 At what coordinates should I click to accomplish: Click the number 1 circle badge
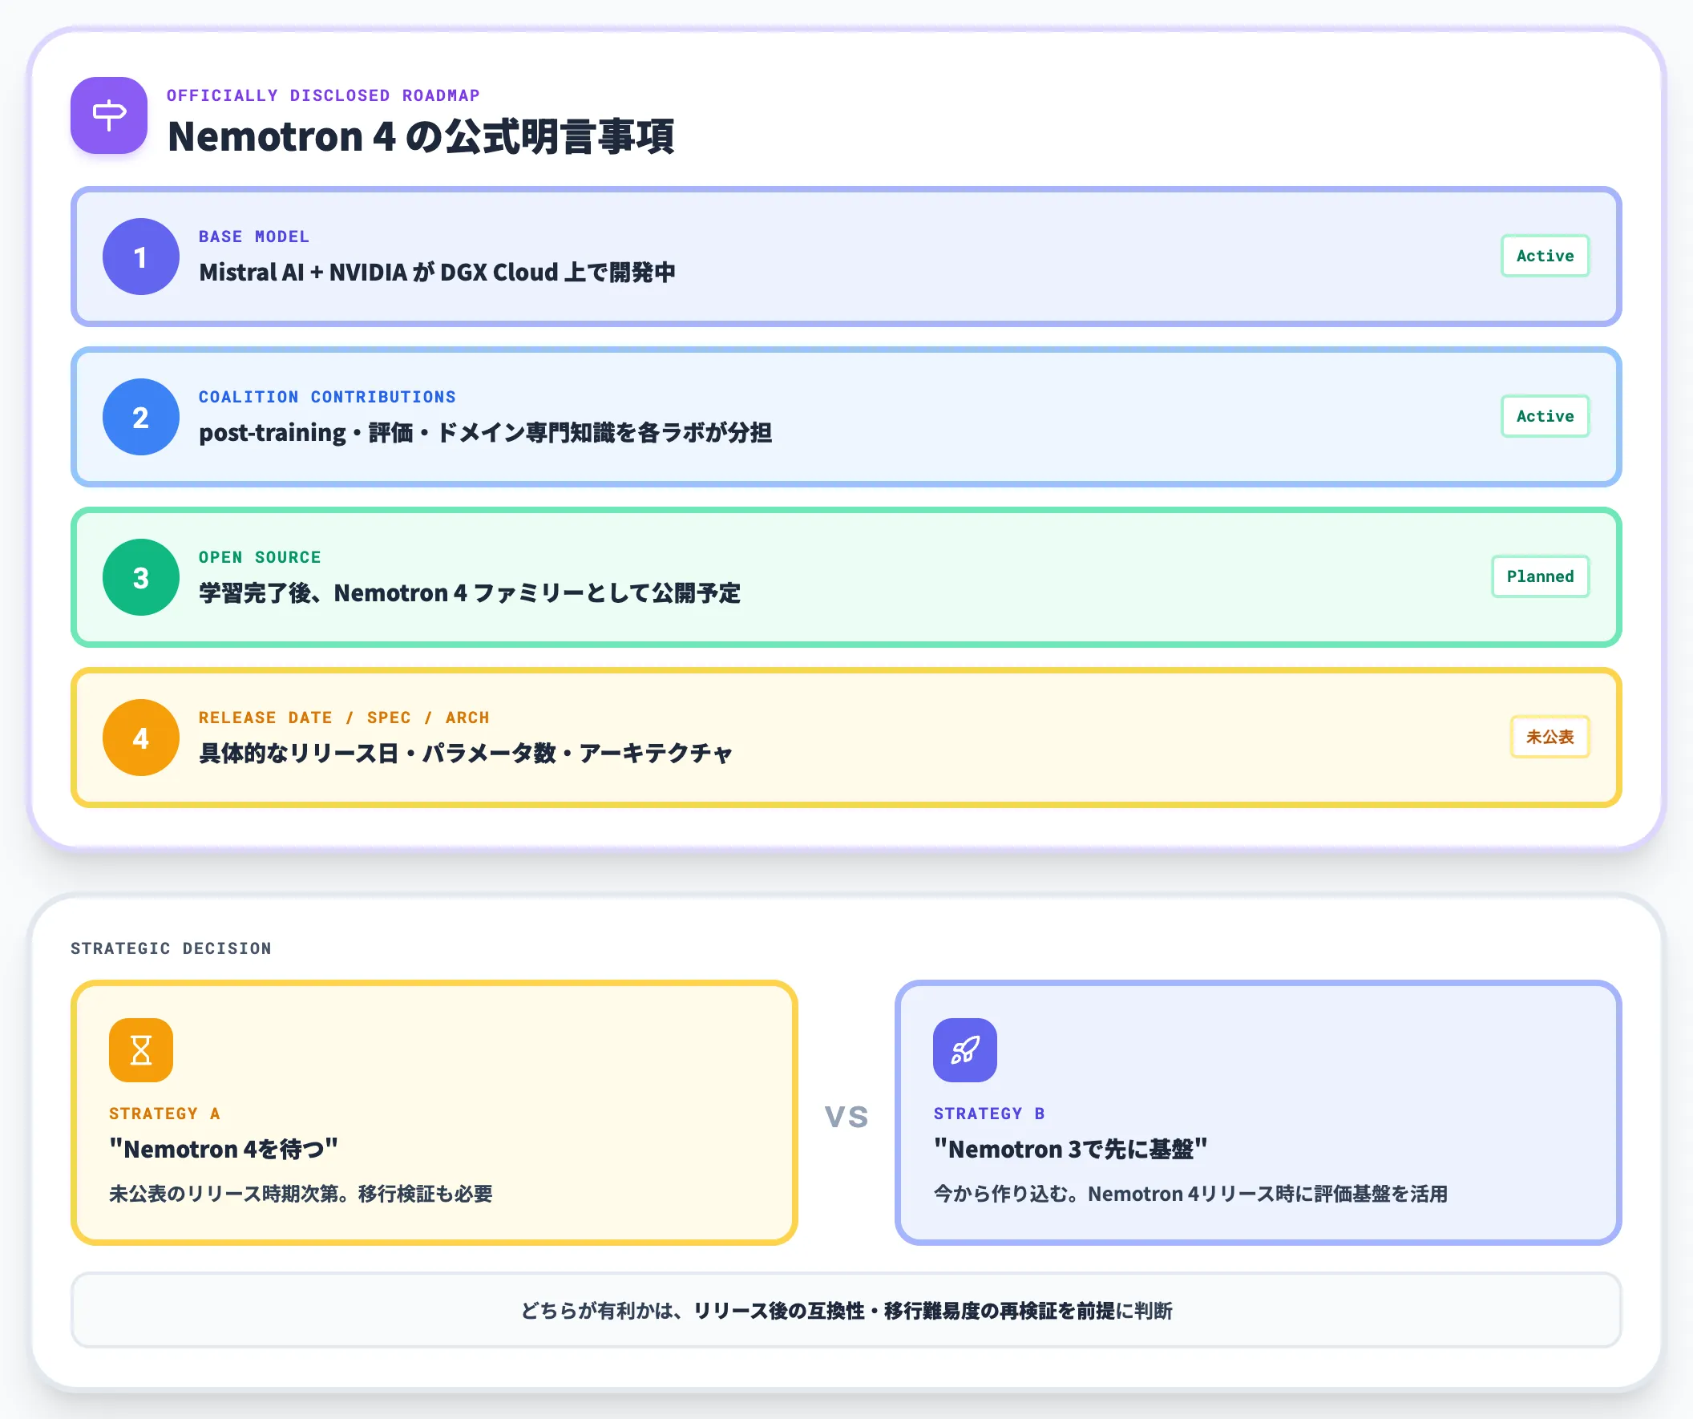(141, 257)
